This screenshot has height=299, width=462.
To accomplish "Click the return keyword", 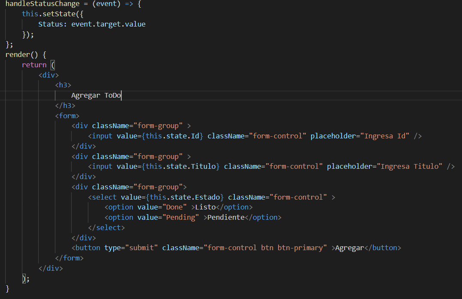I will 34,65.
